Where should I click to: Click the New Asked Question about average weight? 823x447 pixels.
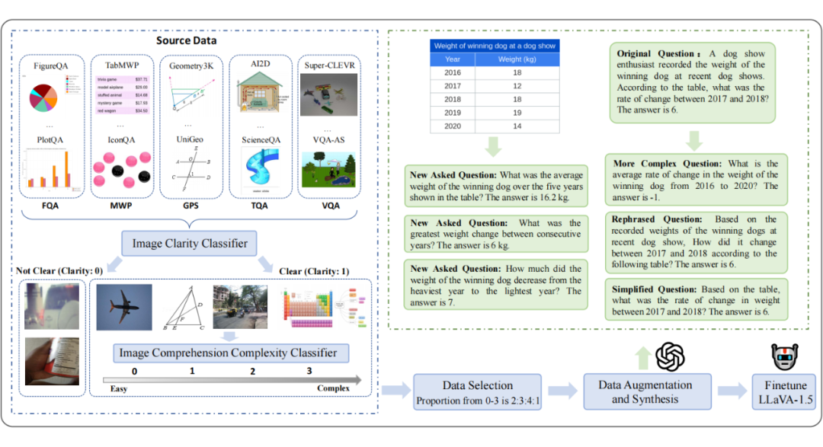coord(495,186)
